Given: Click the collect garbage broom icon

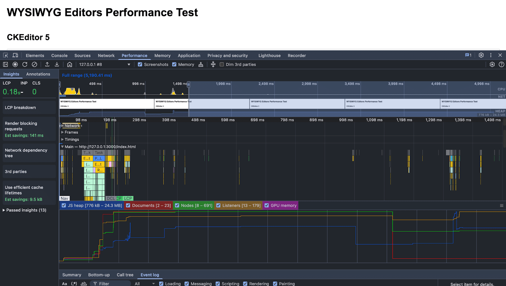Looking at the screenshot, I should (x=201, y=64).
